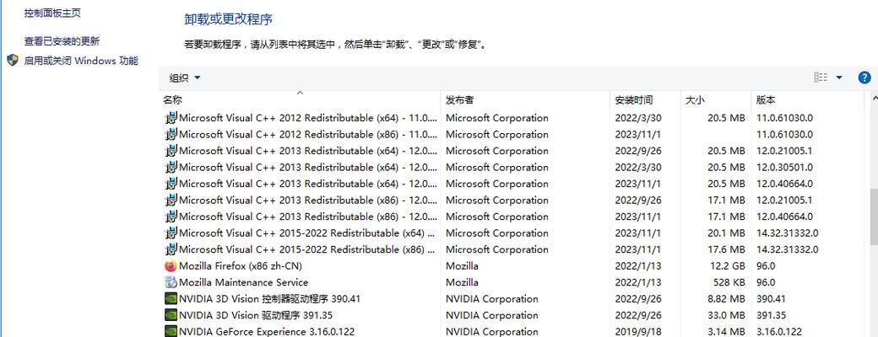Image resolution: width=878 pixels, height=337 pixels.
Task: Click the view layout icon in toolbar
Action: [x=821, y=78]
